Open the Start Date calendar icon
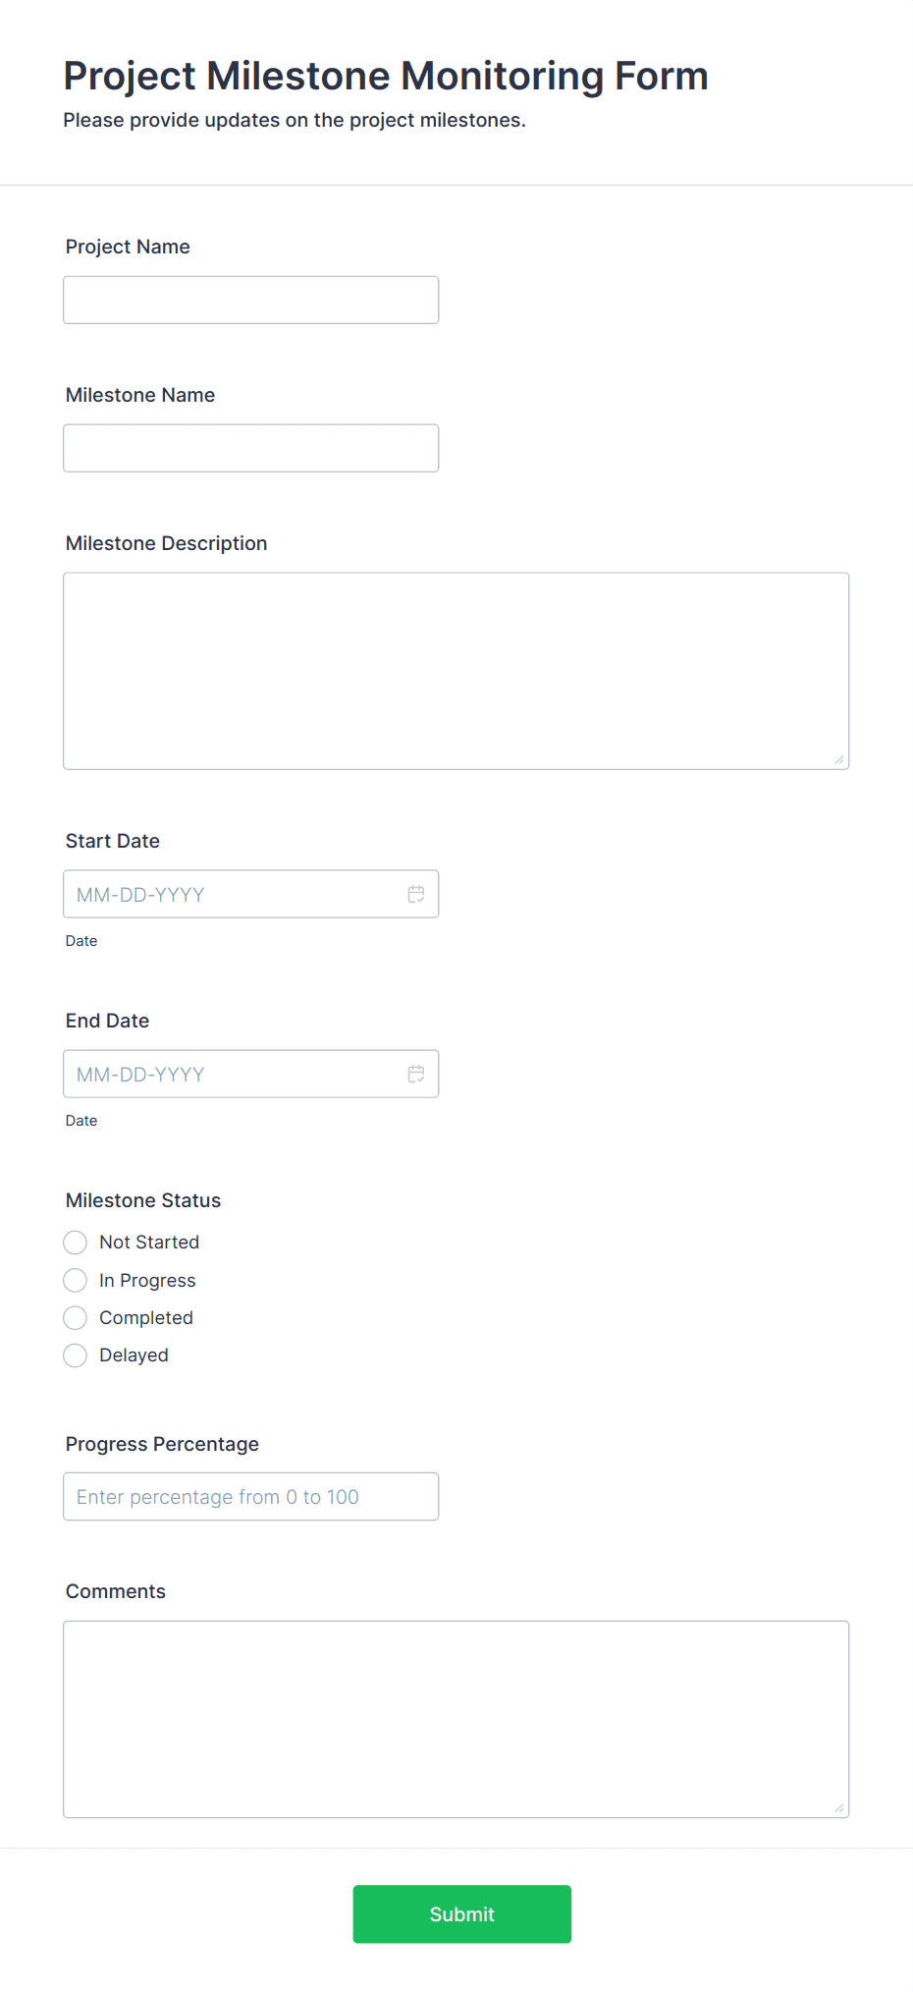Image resolution: width=913 pixels, height=1992 pixels. pyautogui.click(x=416, y=894)
